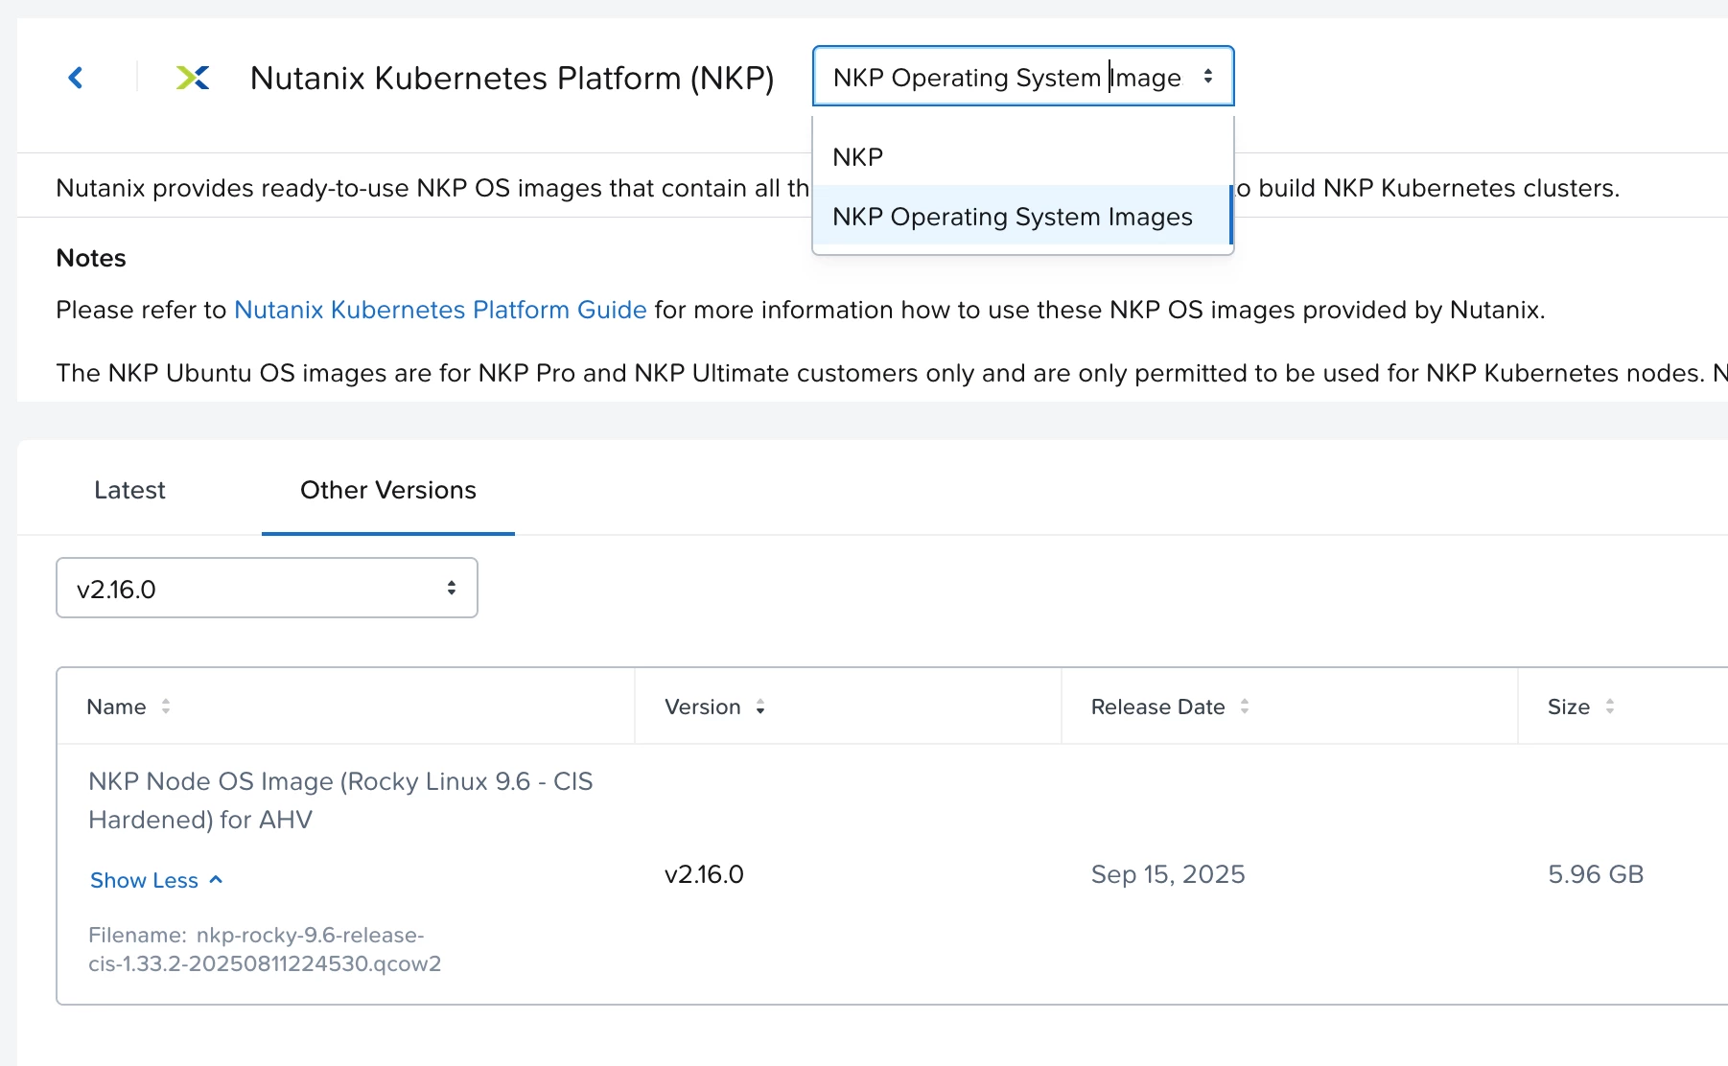The image size is (1728, 1066).
Task: Open the v2.16.0 version dropdown
Action: (267, 588)
